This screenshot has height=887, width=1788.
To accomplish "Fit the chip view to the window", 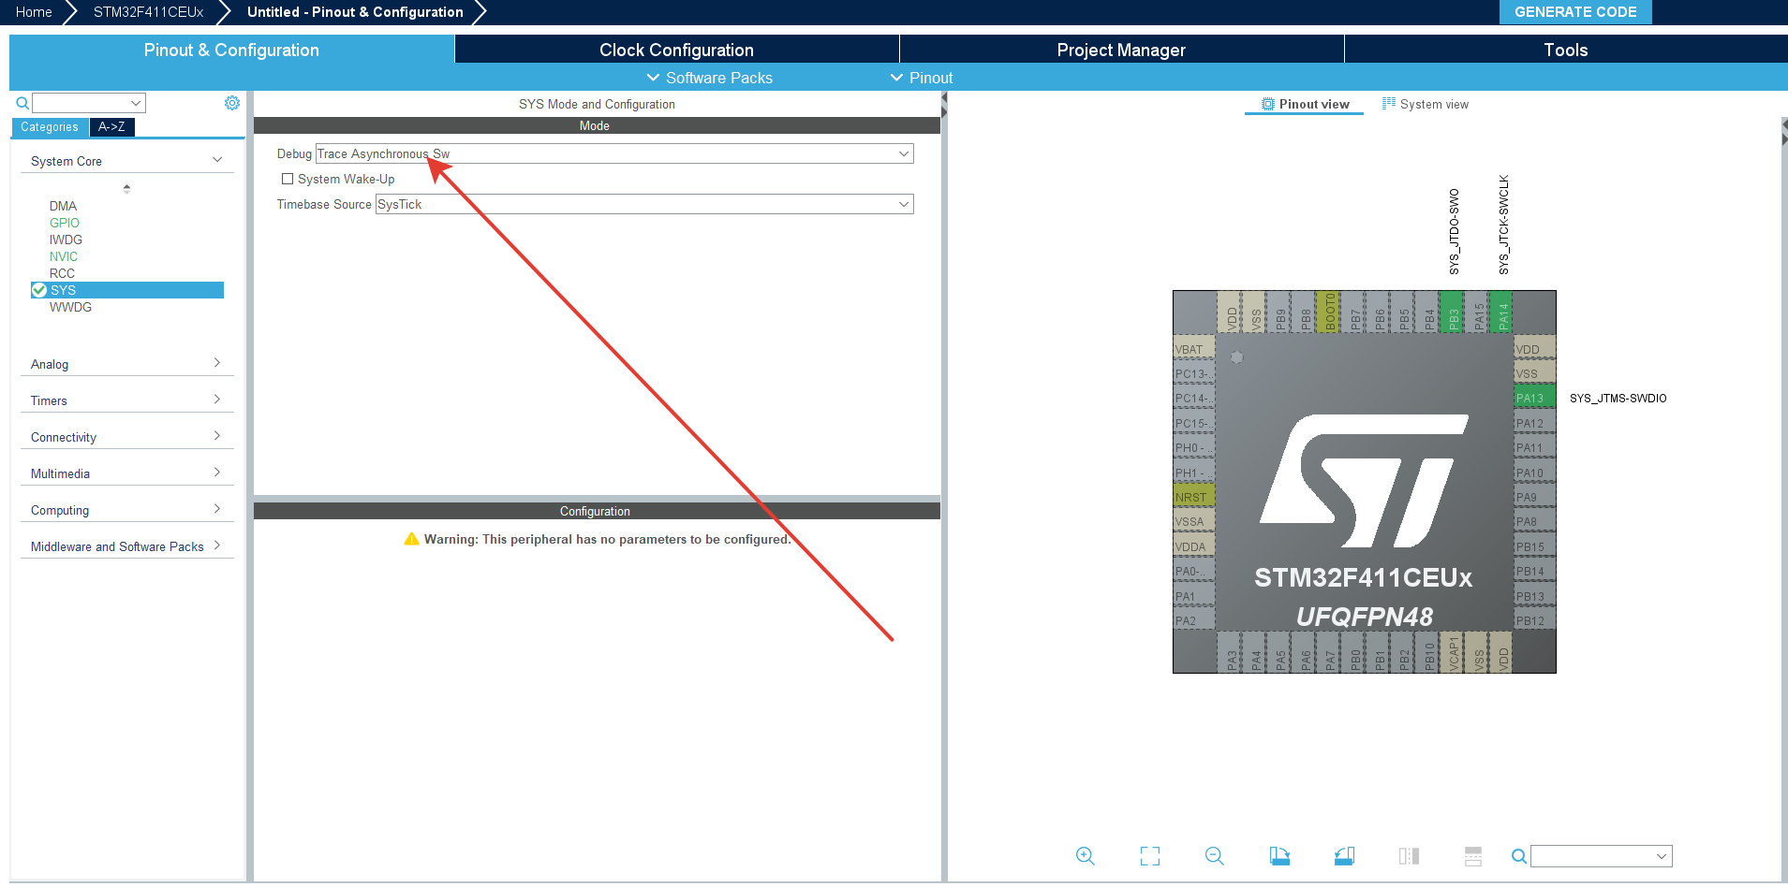I will click(x=1149, y=856).
